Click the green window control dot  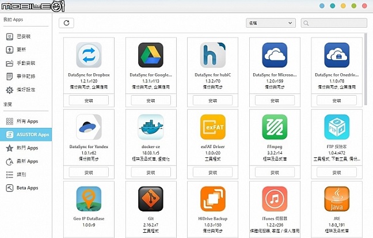(x=354, y=6)
